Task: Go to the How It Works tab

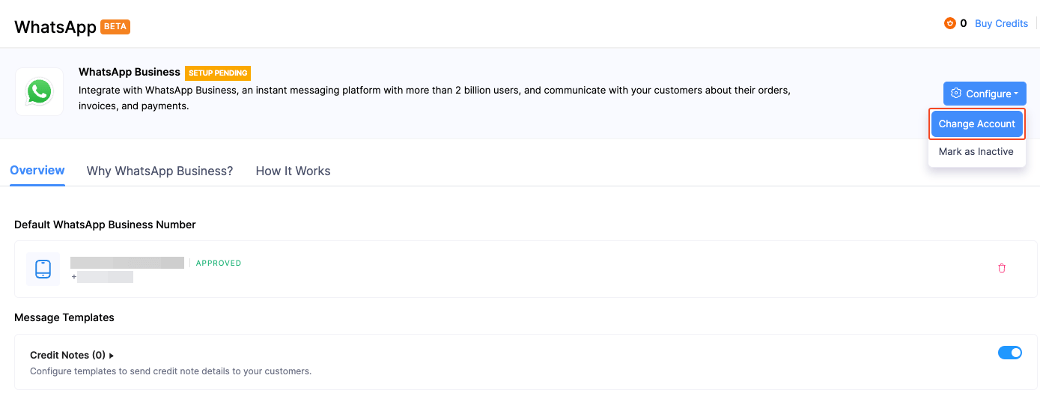Action: [x=293, y=171]
